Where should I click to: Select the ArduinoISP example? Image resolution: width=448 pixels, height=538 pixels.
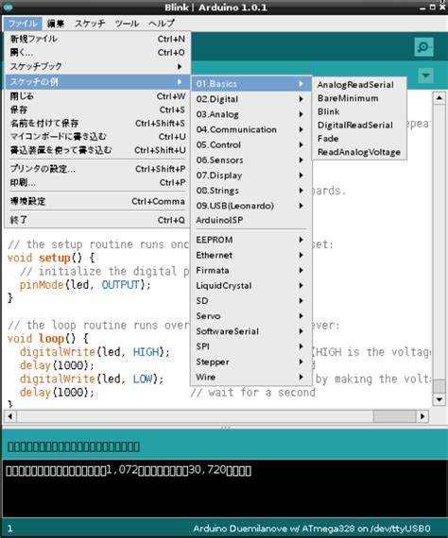click(x=251, y=220)
